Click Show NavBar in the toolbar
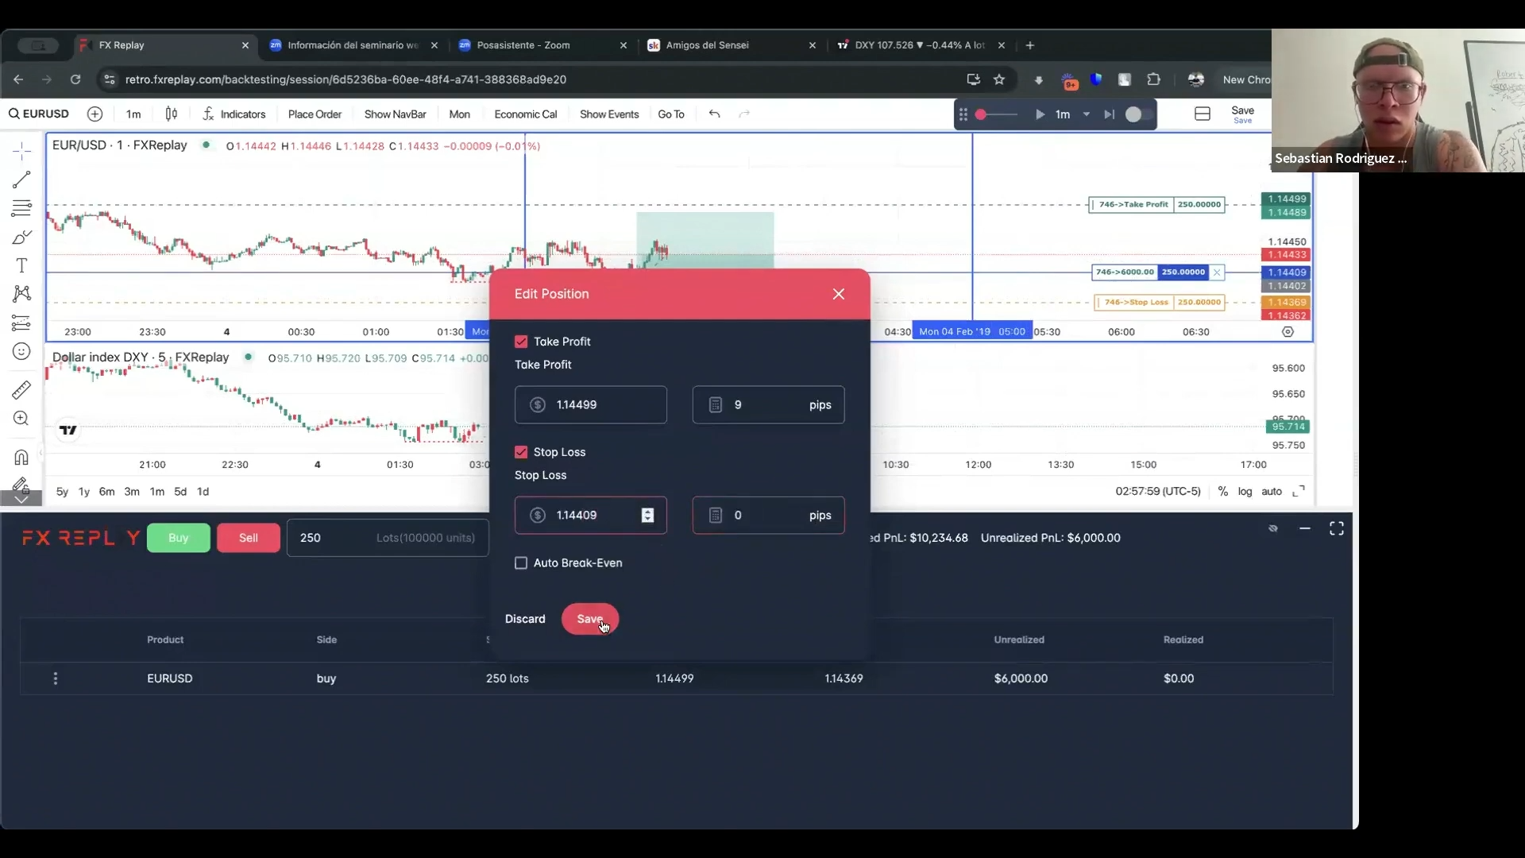This screenshot has height=858, width=1525. tap(396, 114)
